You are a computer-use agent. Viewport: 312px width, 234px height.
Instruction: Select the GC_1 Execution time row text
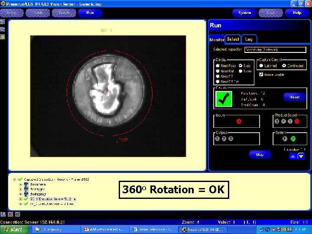[x=53, y=199]
